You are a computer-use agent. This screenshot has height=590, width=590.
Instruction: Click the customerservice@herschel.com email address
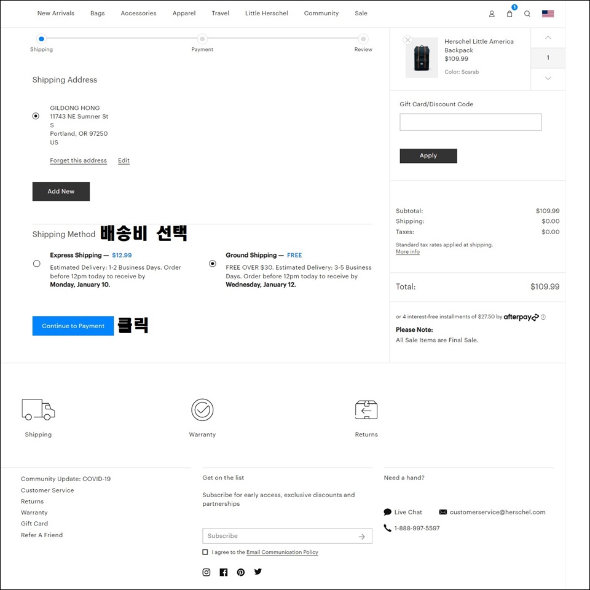coord(497,512)
